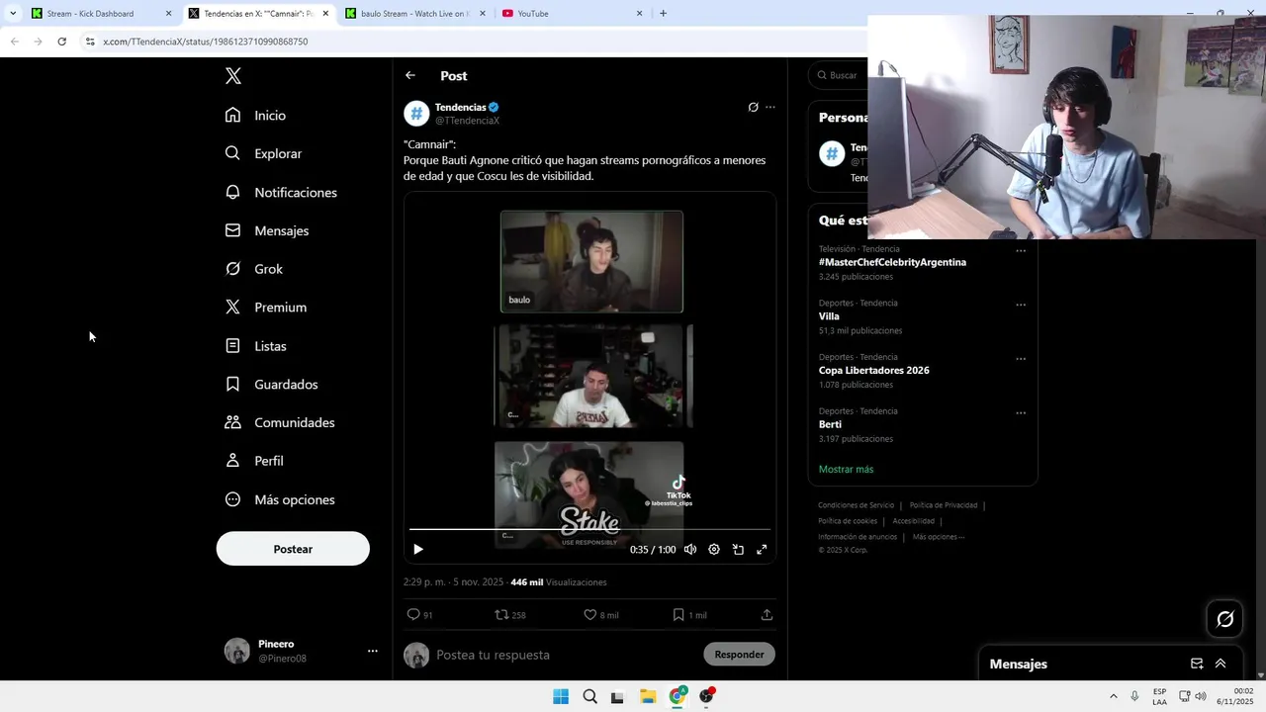Image resolution: width=1266 pixels, height=712 pixels.
Task: Open the Villa trend
Action: [829, 316]
